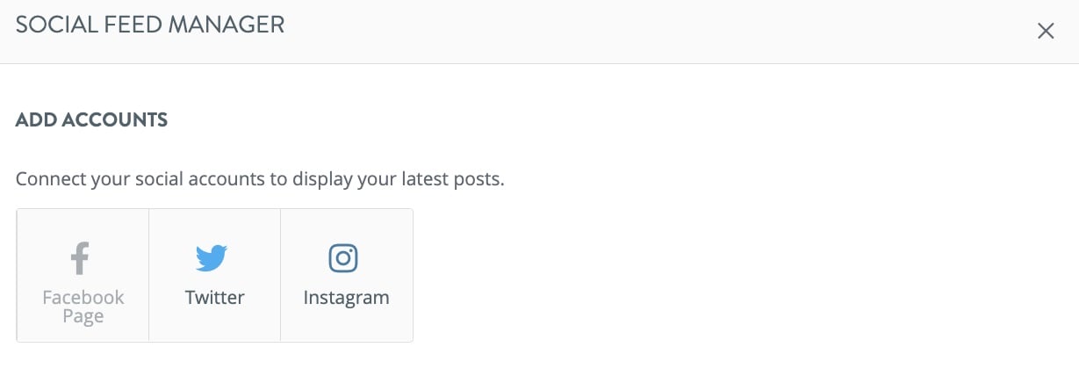Connect a Twitter account via its tile
1079x383 pixels.
pos(215,275)
